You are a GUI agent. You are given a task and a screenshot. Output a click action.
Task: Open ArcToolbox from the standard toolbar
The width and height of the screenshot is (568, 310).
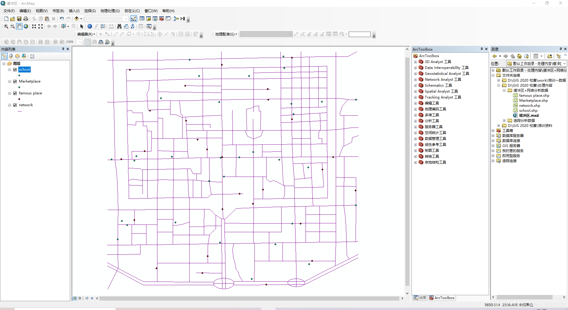coord(162,19)
